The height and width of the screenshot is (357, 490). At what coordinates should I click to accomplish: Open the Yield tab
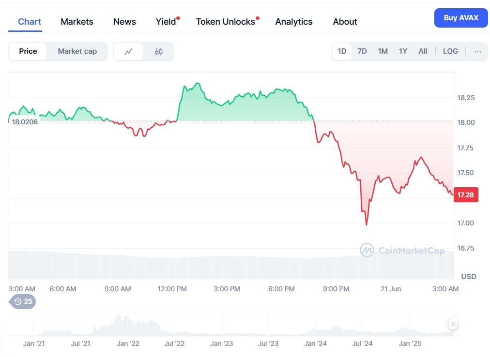(166, 22)
